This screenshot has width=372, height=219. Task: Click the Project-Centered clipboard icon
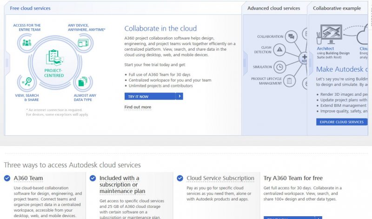(x=54, y=58)
